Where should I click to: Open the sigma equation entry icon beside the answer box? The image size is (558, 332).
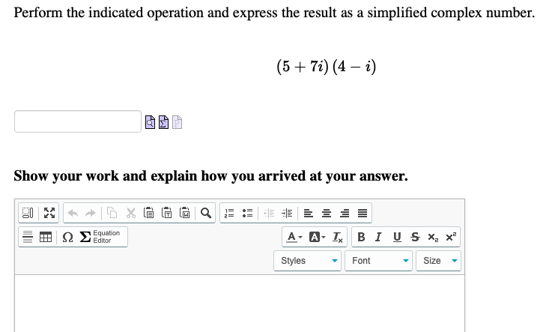point(163,122)
